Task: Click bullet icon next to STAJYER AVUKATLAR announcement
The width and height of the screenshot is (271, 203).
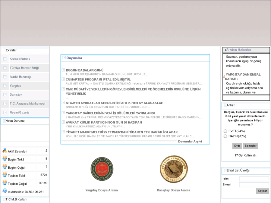Action: tap(63, 102)
